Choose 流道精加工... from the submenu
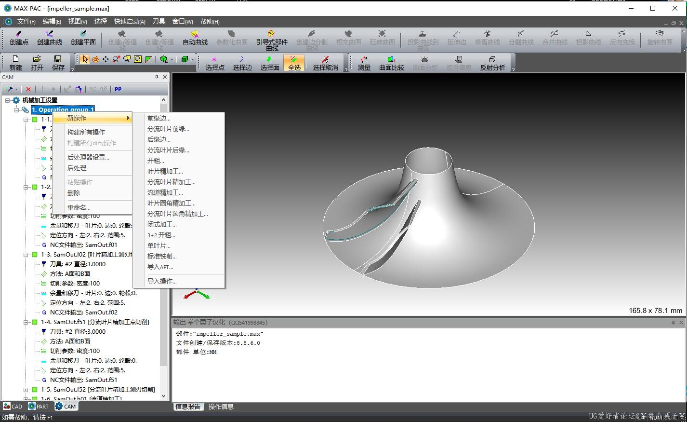This screenshot has height=422, width=687. 165,192
